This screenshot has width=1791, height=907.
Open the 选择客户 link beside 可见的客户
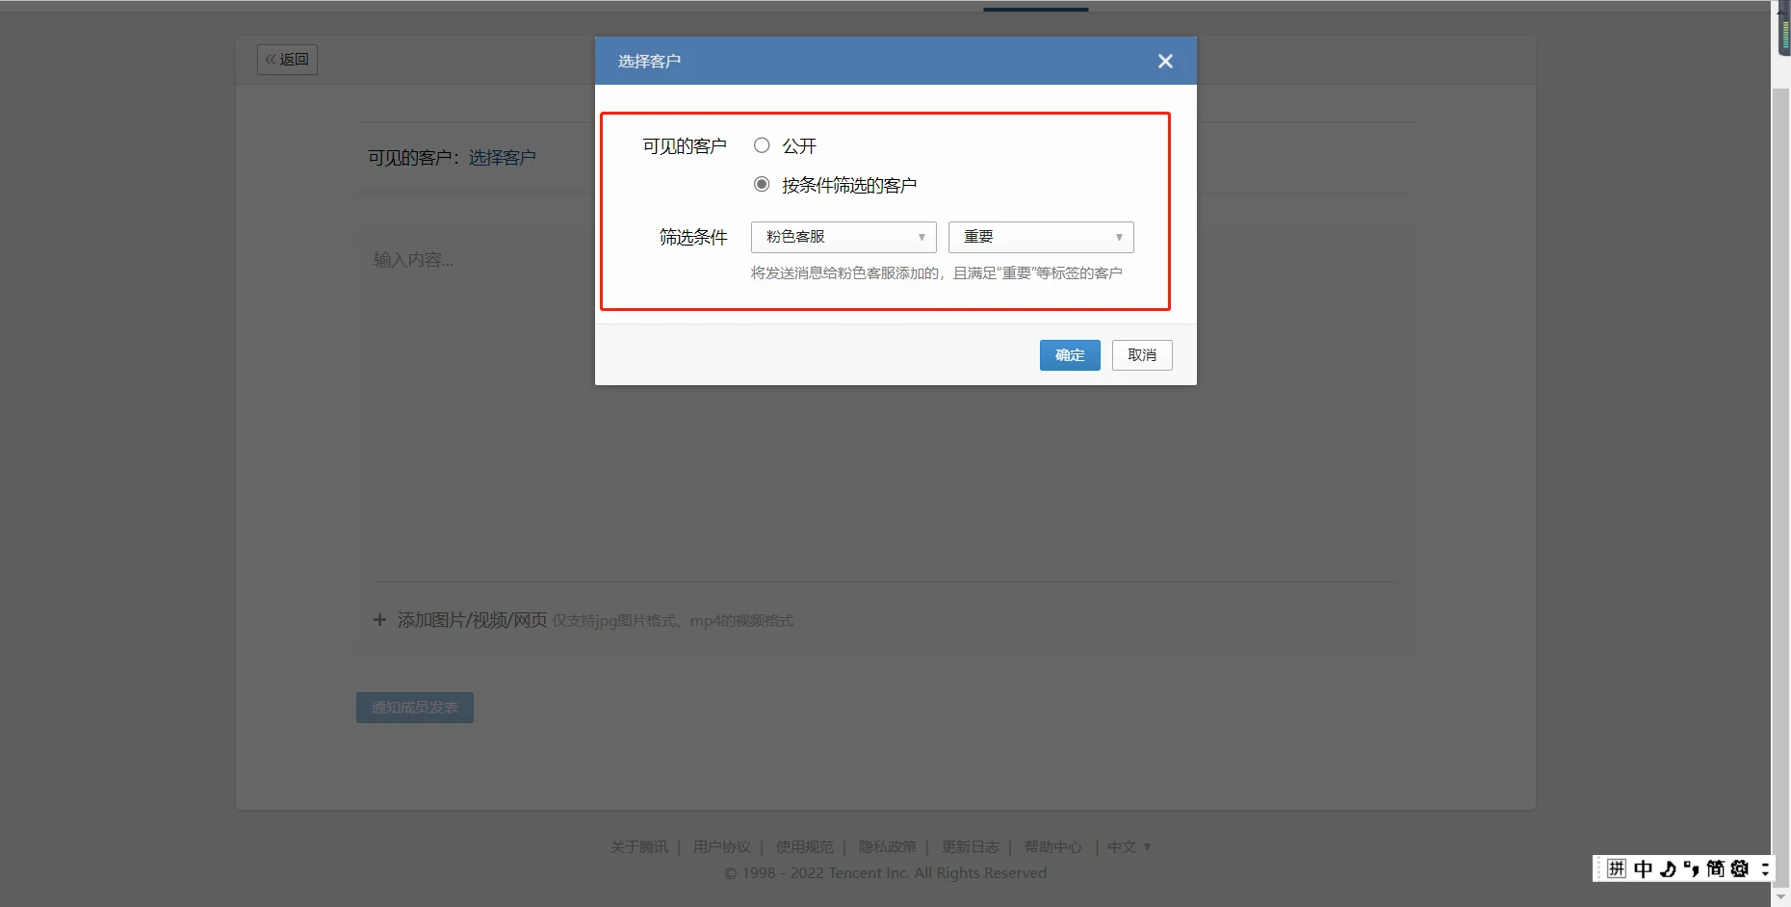[x=502, y=157]
